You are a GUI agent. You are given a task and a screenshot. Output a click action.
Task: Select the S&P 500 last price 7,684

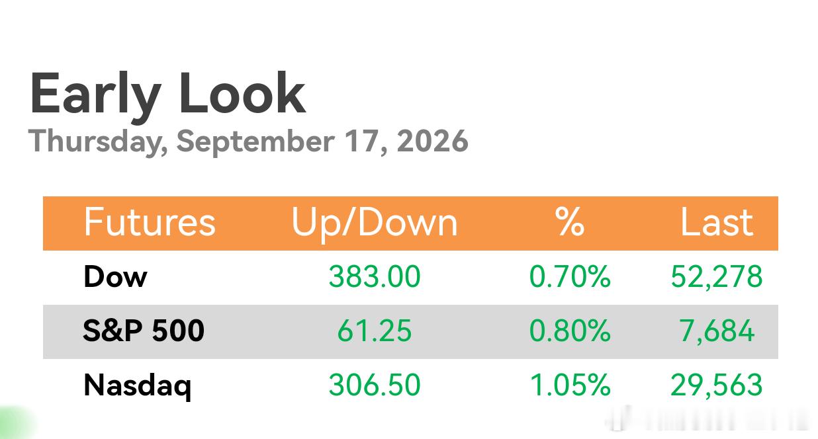[717, 331]
